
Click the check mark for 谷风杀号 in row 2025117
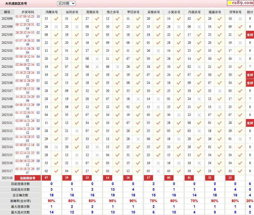(77, 171)
